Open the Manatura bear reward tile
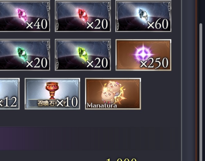205x161 pixels. tap(113, 94)
